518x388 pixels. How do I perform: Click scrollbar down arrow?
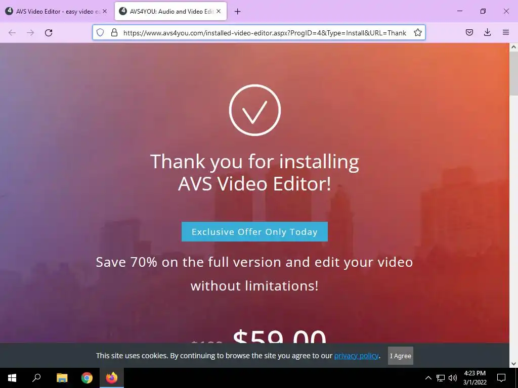pos(514,364)
